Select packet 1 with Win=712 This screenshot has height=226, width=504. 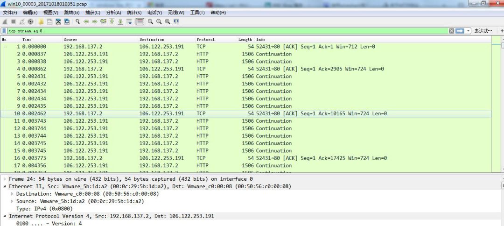click(245, 47)
